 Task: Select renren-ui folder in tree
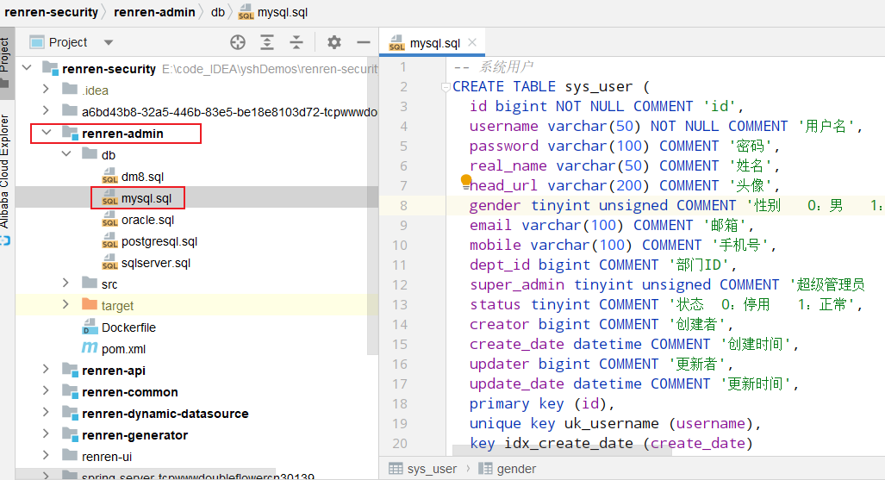click(x=107, y=456)
